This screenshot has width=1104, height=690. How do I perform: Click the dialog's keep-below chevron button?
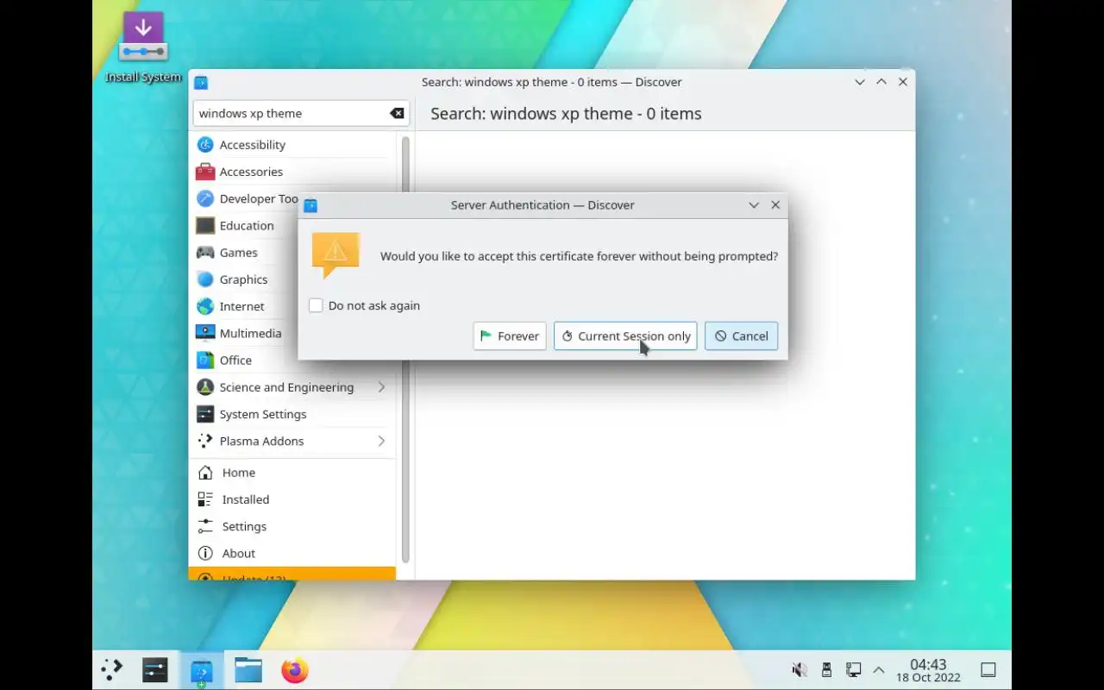tap(754, 205)
